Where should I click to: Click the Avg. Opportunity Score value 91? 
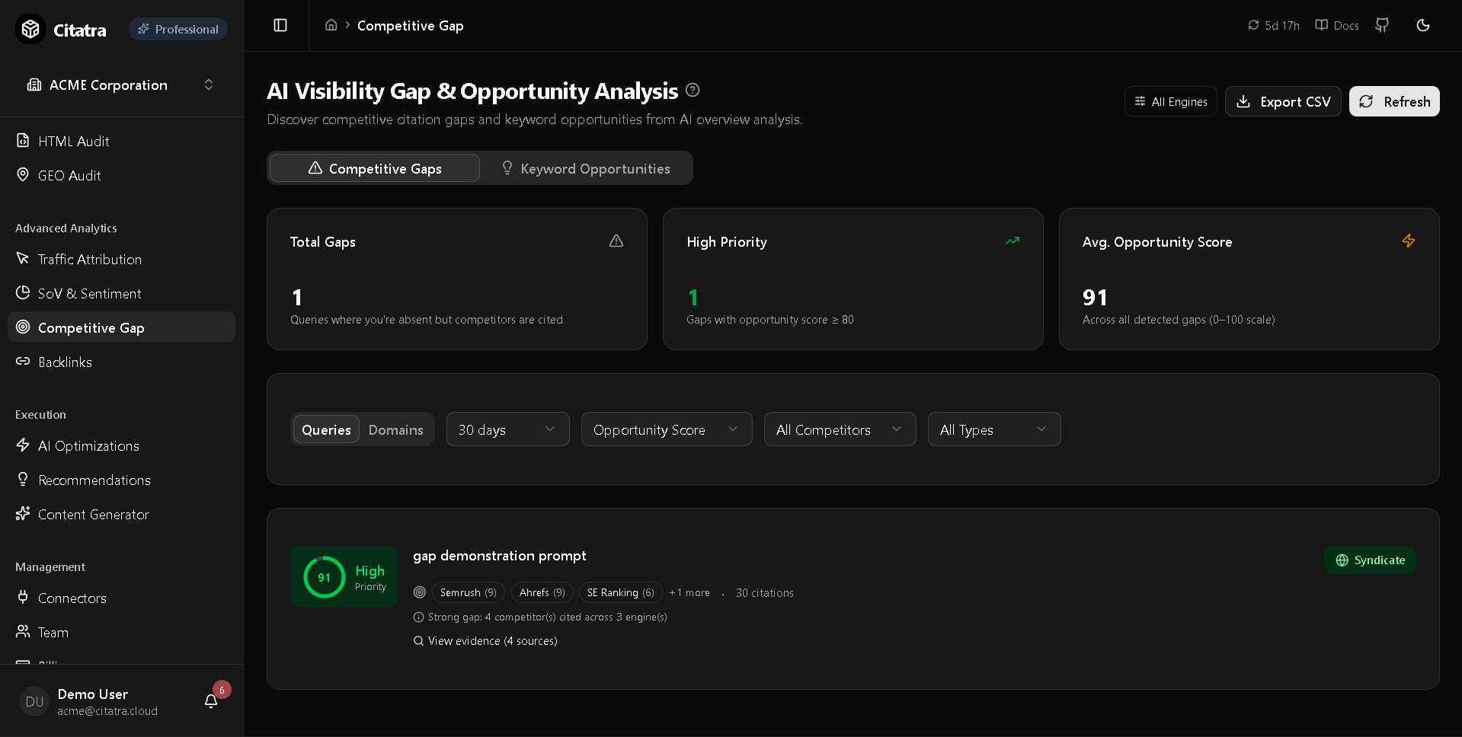pos(1095,297)
